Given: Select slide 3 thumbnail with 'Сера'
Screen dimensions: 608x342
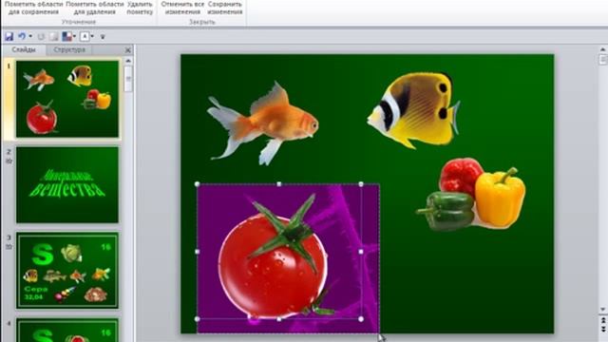Looking at the screenshot, I should [67, 271].
